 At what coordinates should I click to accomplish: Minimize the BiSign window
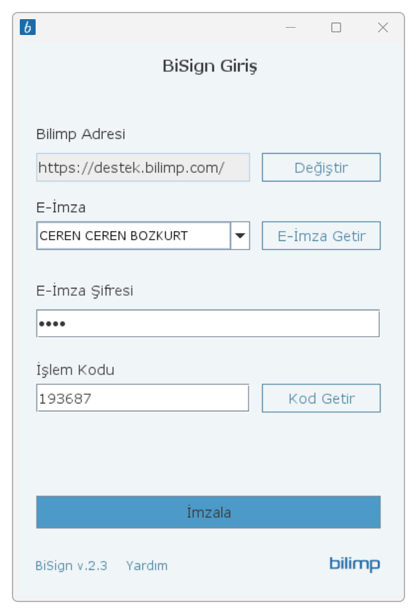point(291,28)
